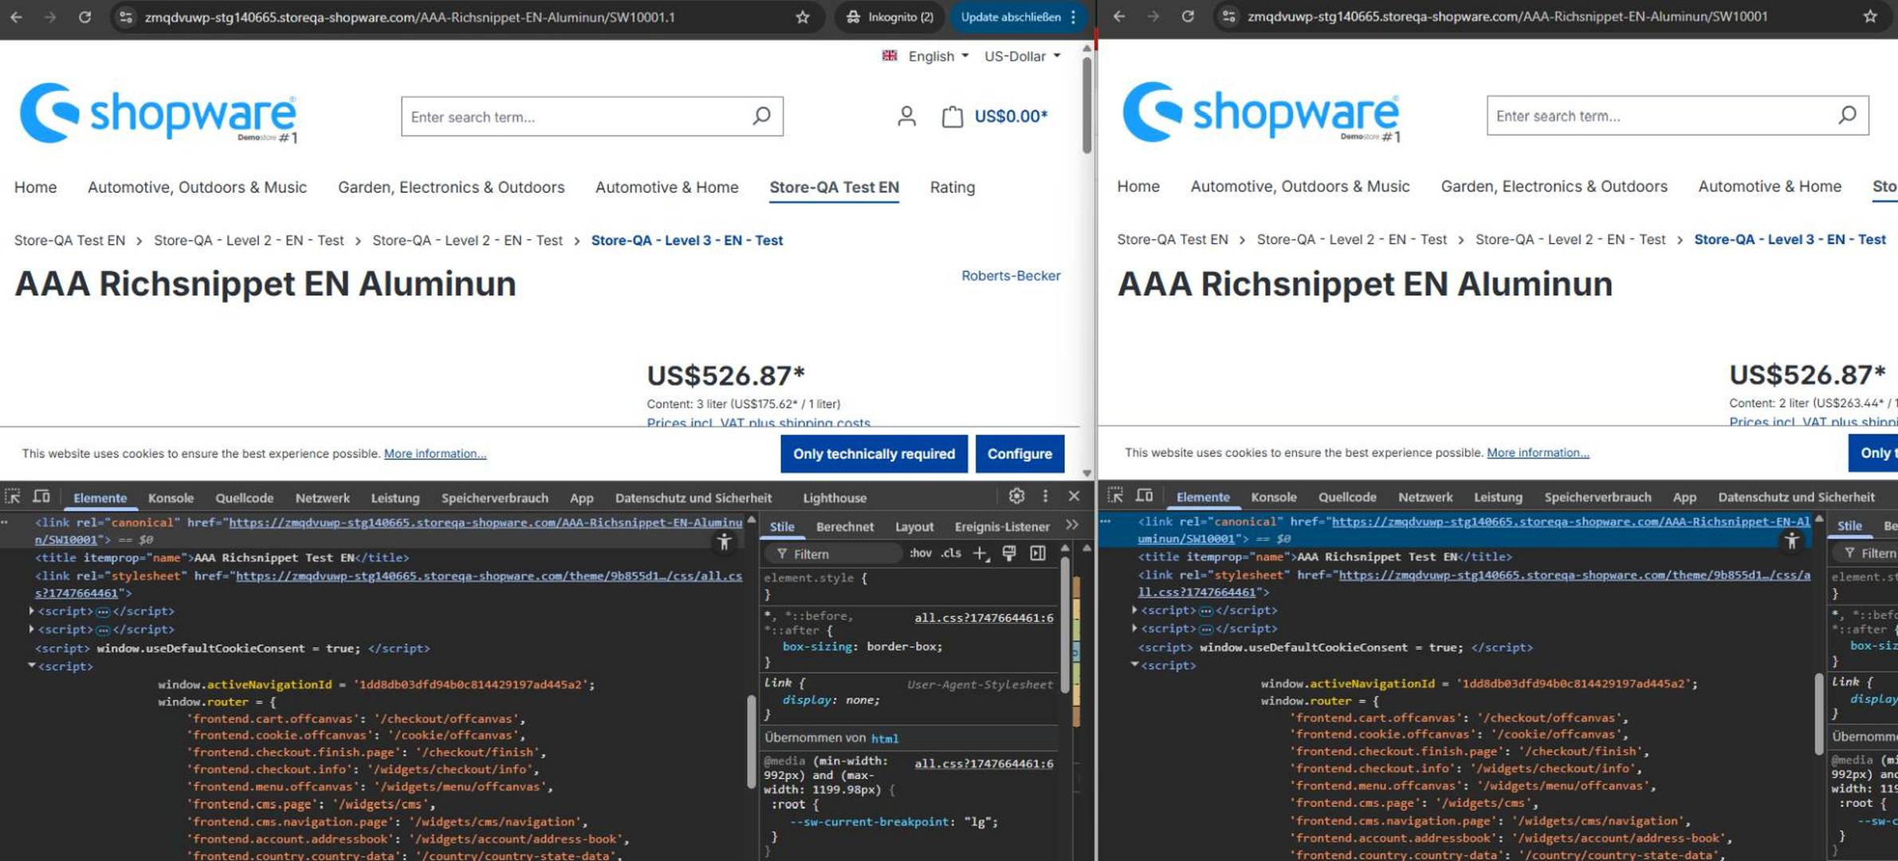Open Home nav item in right window
The height and width of the screenshot is (861, 1898).
1138,187
